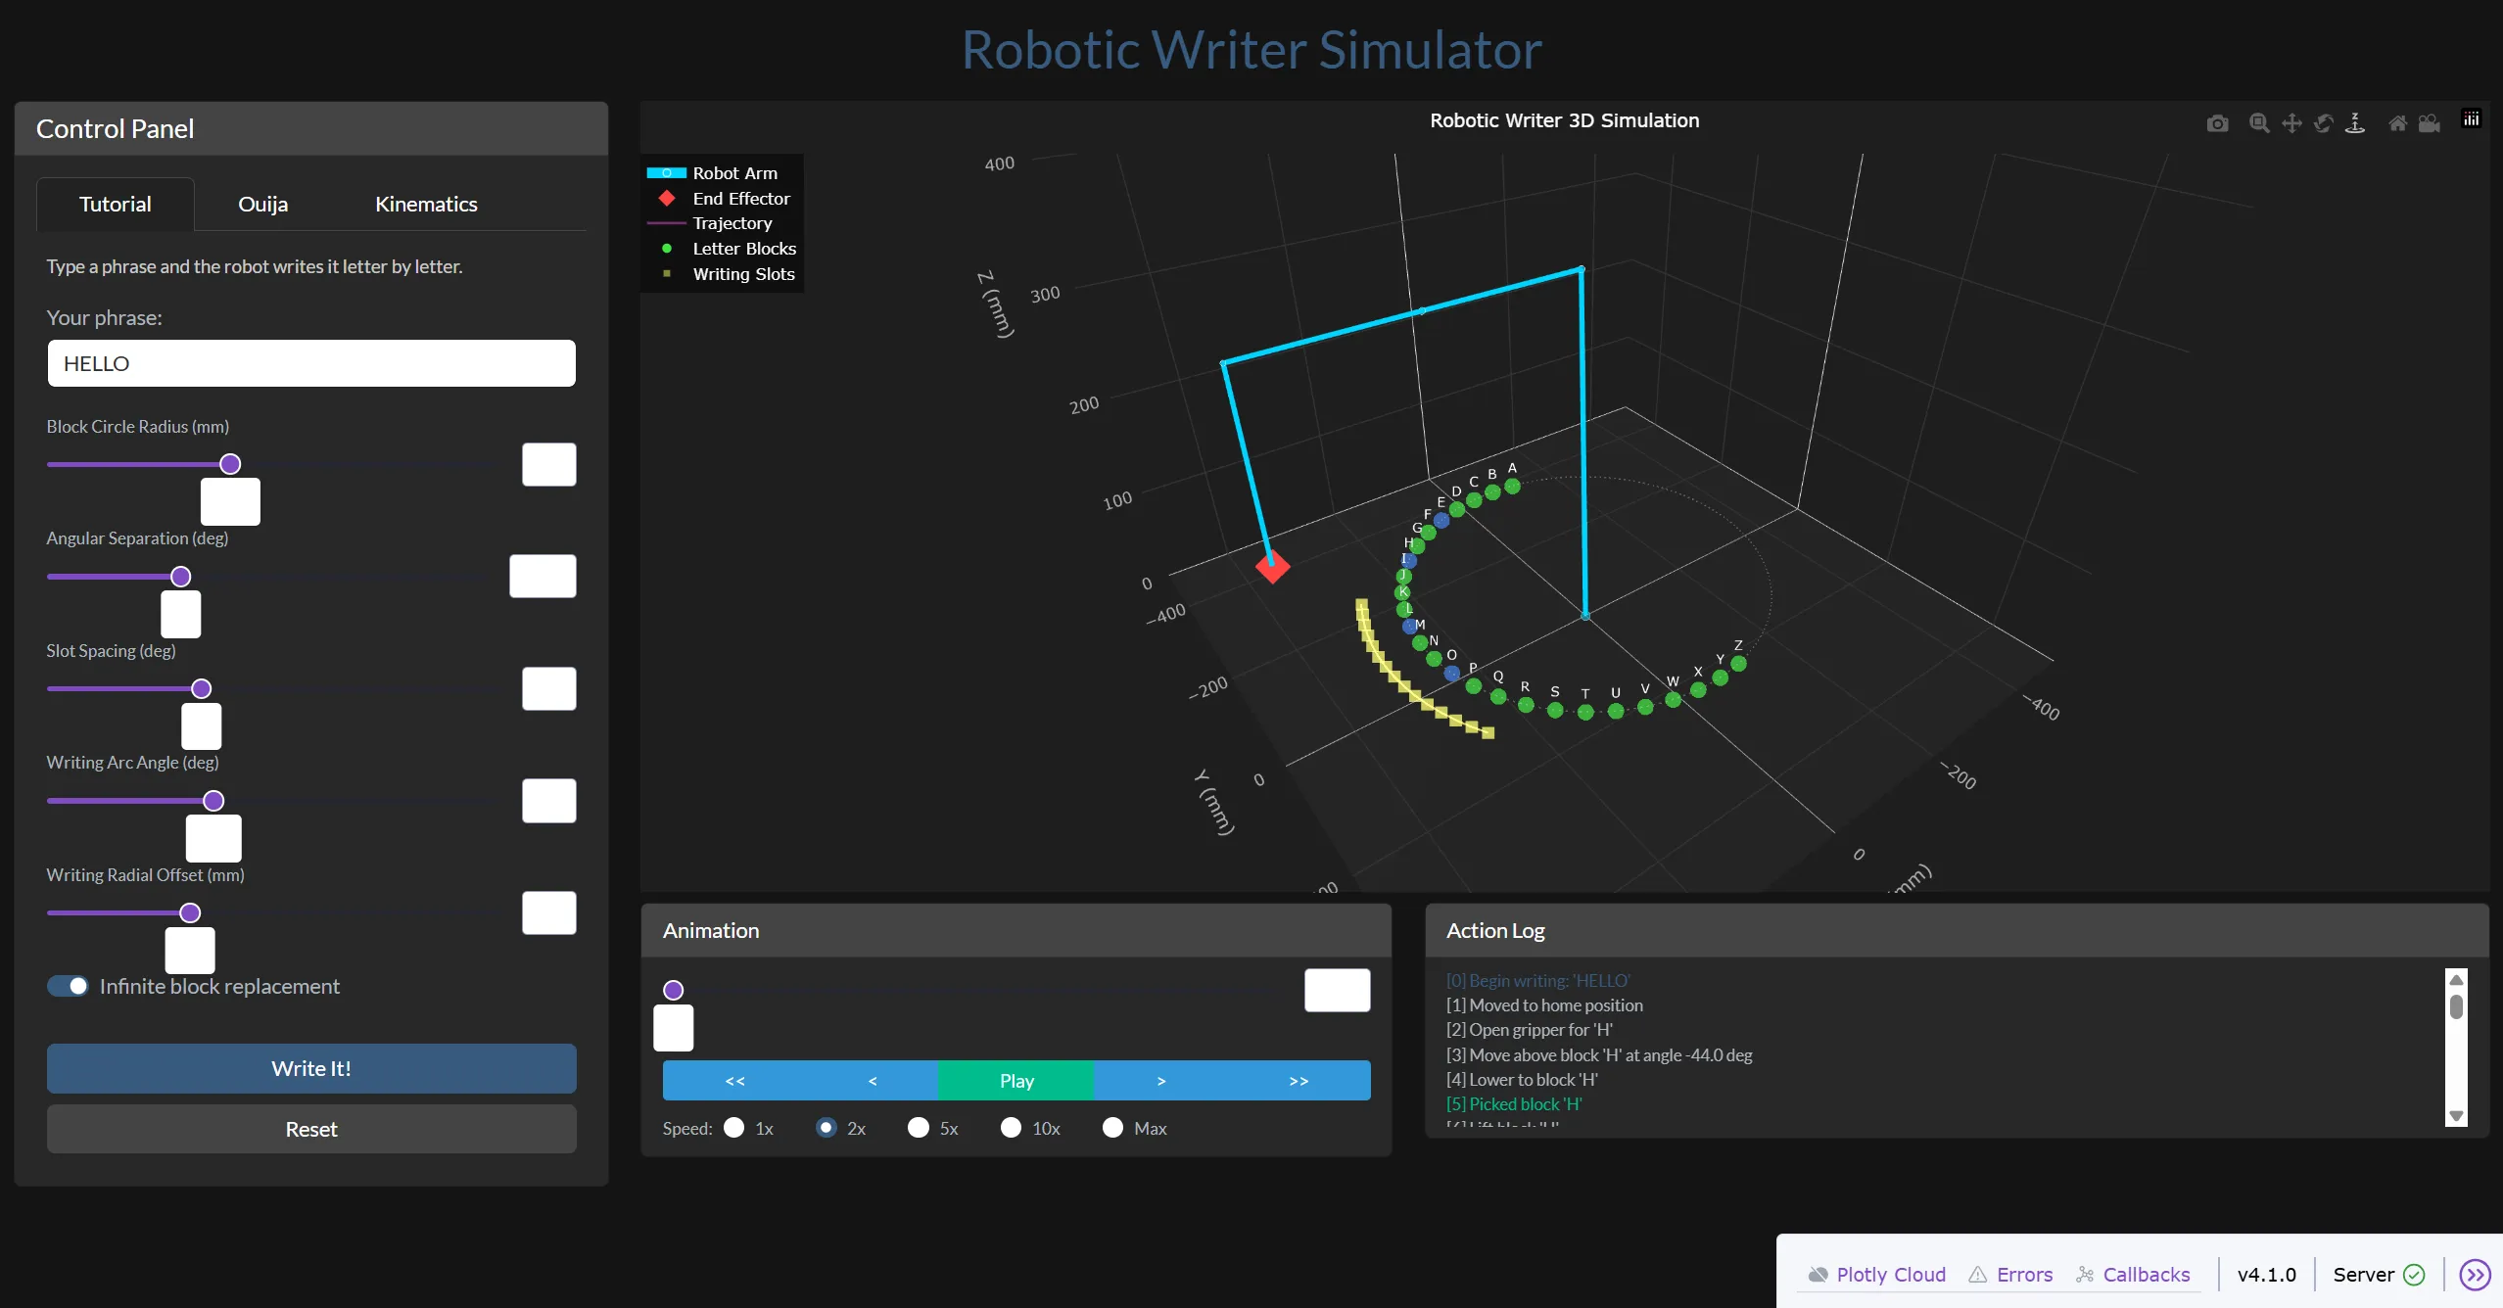Image resolution: width=2503 pixels, height=1308 pixels.
Task: Reset the camera to default view
Action: coord(2396,122)
